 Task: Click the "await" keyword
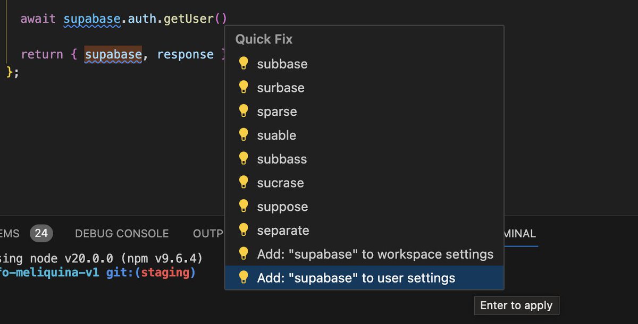pyautogui.click(x=38, y=20)
